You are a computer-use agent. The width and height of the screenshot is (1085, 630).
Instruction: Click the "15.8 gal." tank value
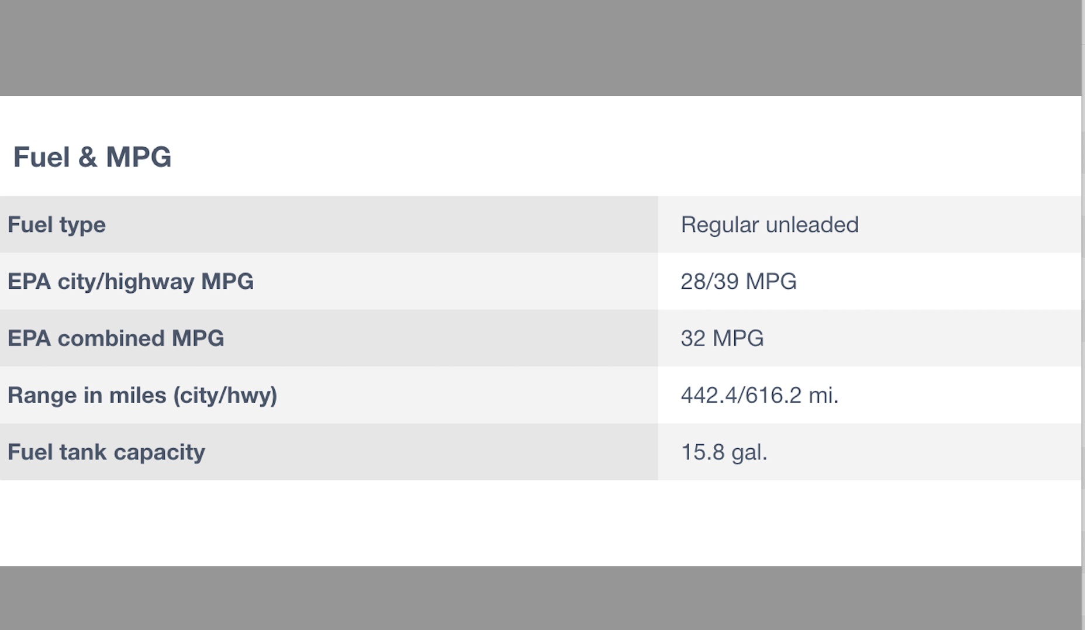click(x=724, y=452)
